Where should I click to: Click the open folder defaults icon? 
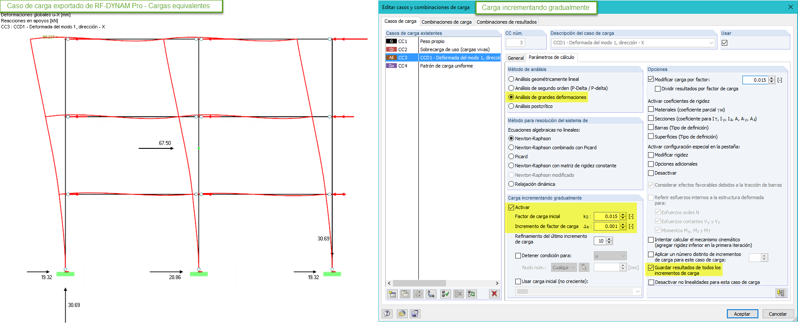[402, 314]
